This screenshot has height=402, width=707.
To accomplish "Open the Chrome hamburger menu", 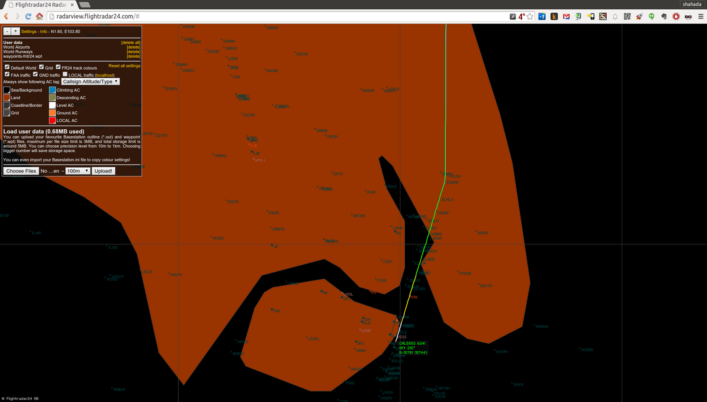I will click(701, 16).
